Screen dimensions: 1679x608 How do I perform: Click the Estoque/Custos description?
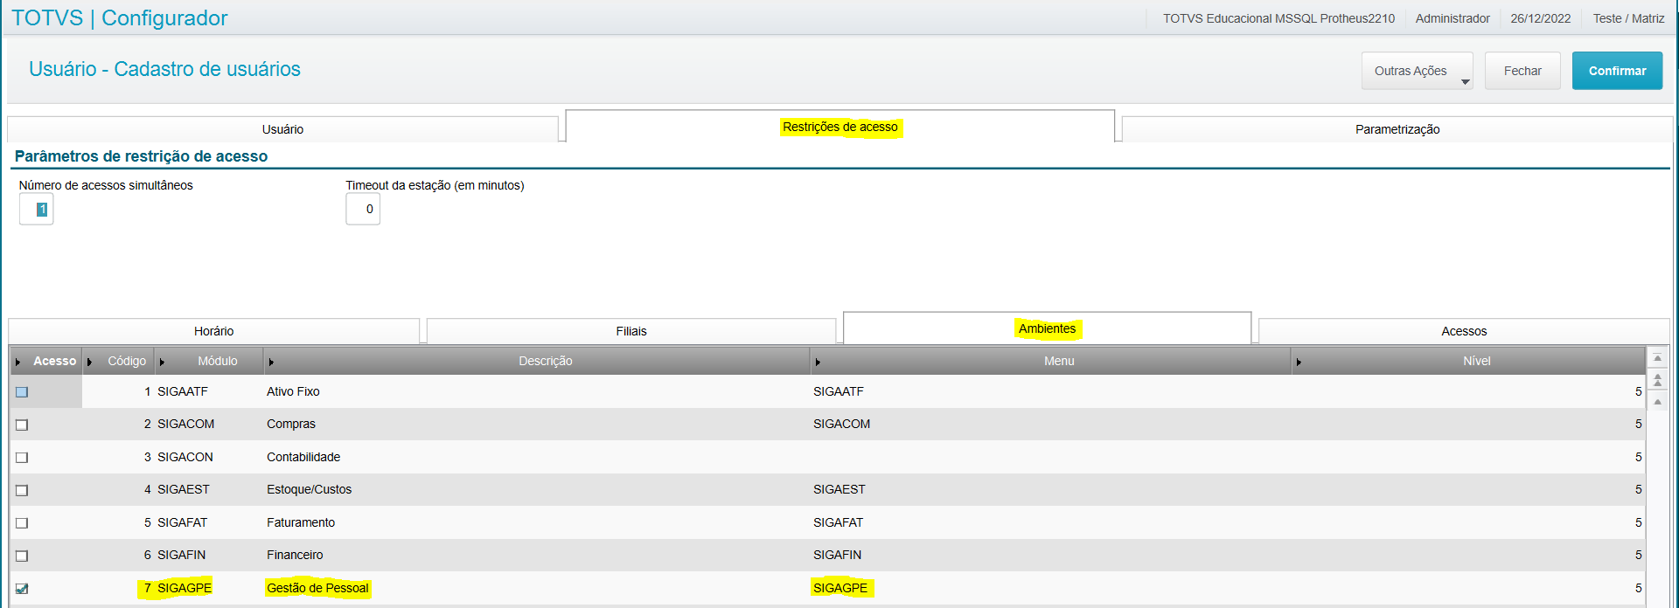point(309,489)
